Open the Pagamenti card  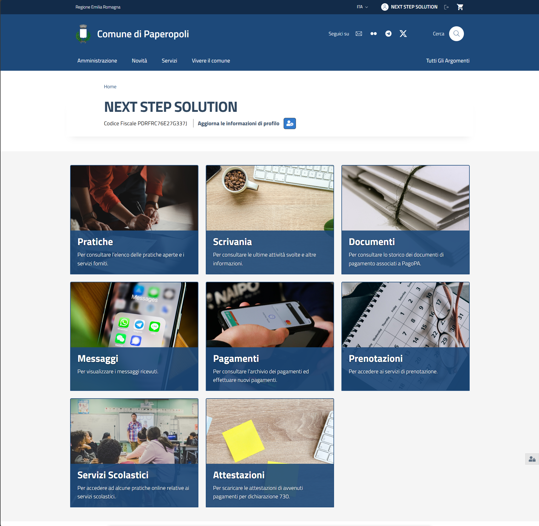coord(270,336)
